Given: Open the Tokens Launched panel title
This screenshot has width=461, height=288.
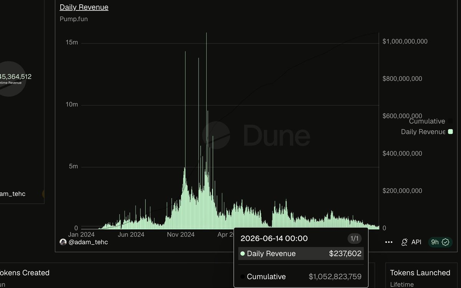Looking at the screenshot, I should click(x=420, y=273).
